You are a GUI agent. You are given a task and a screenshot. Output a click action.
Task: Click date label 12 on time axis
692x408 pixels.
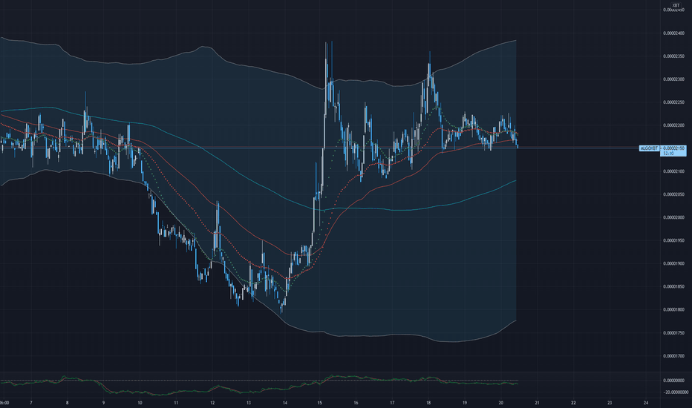(212, 403)
